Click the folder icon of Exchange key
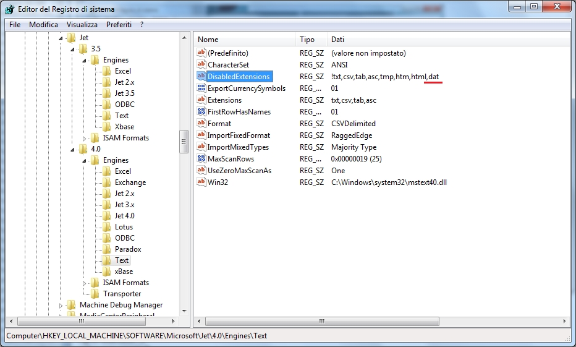 click(x=106, y=182)
